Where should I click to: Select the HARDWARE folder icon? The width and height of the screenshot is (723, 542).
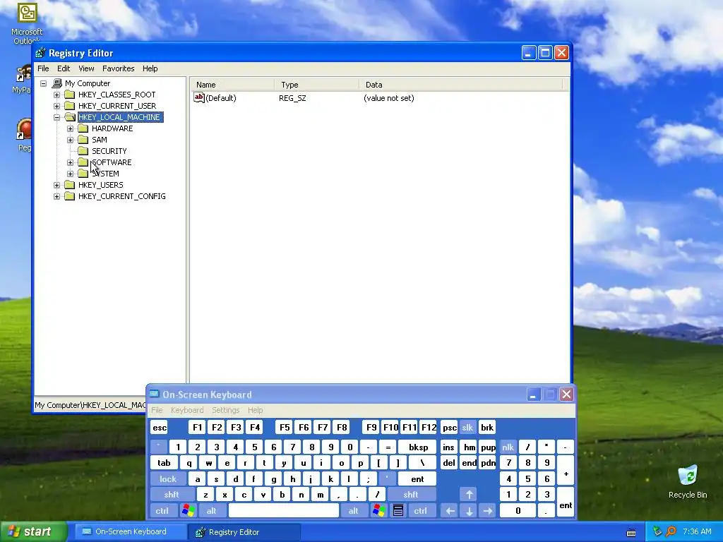coord(83,128)
